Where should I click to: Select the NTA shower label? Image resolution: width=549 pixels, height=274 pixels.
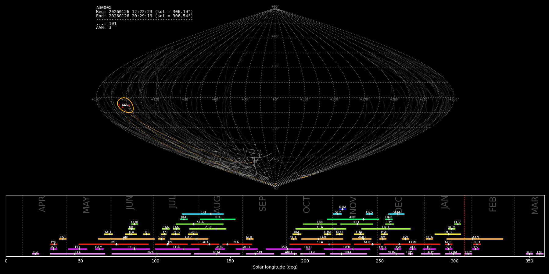click(348, 252)
